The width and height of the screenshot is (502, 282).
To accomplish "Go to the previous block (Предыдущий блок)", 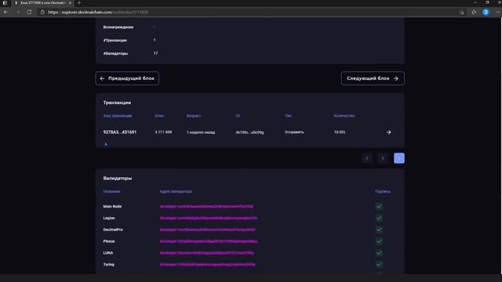I will pyautogui.click(x=127, y=78).
